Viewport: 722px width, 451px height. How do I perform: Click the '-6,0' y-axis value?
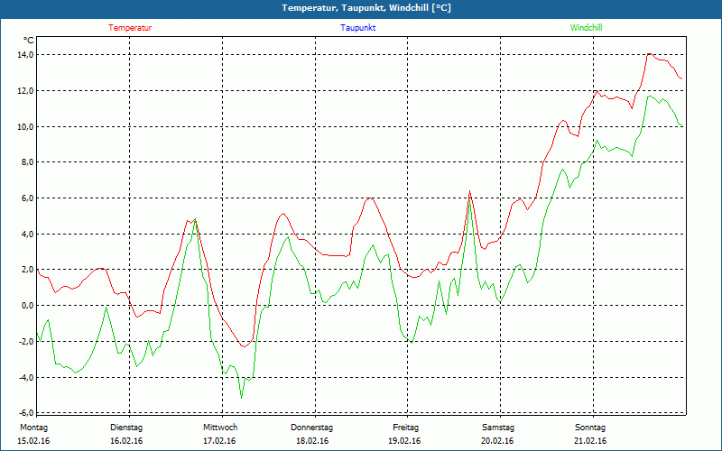(26, 412)
